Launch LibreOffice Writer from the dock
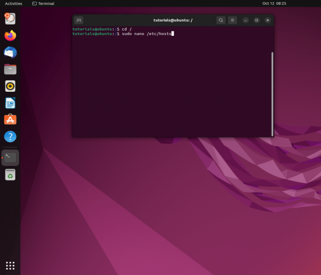This screenshot has width=321, height=275. pyautogui.click(x=10, y=103)
